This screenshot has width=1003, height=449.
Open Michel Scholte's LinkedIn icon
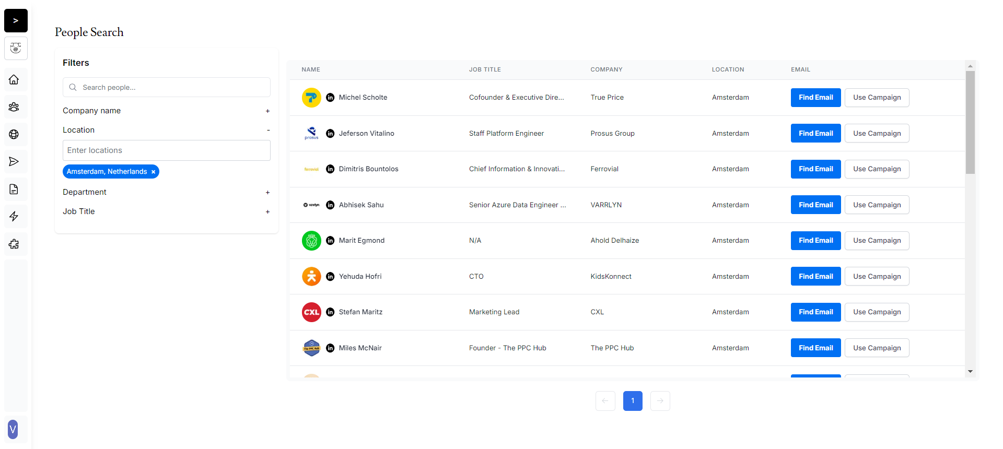[x=330, y=98]
